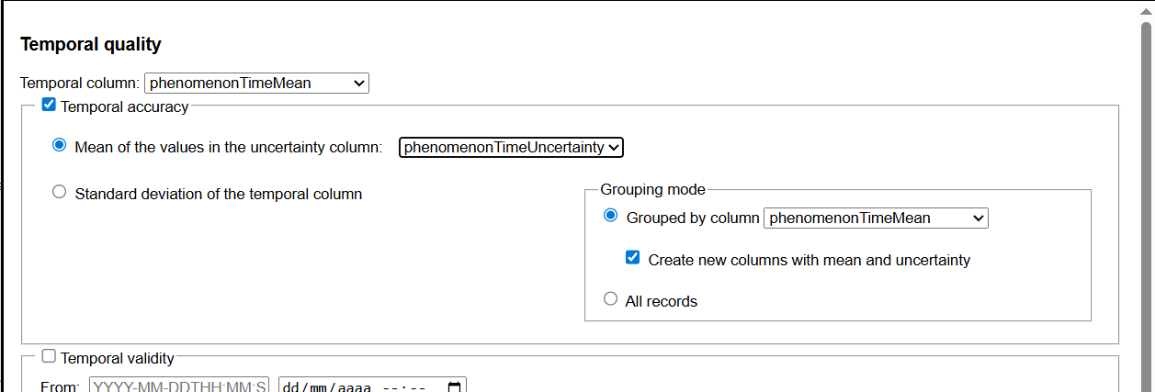Screen dimensions: 1155x392
Task: Click the Temporal validity label text
Action: pyautogui.click(x=118, y=358)
